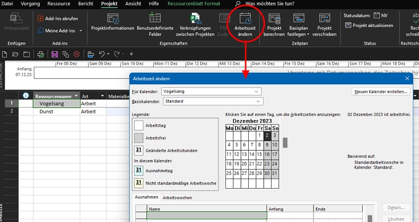This screenshot has height=222, width=419.
Task: Select the Ausnahmen tab
Action: (x=146, y=197)
